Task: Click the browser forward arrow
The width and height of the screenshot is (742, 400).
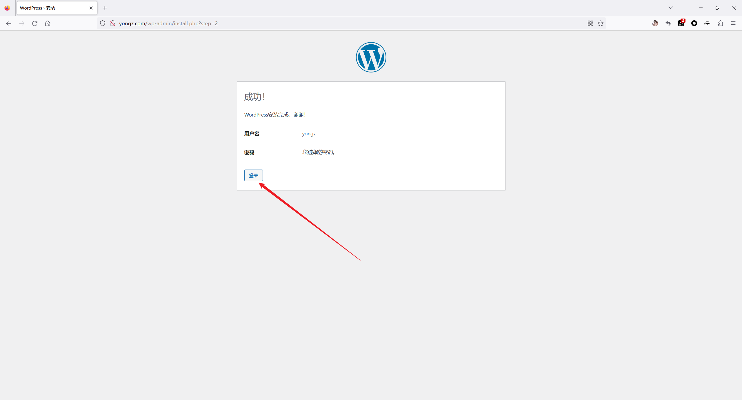Action: (x=22, y=23)
